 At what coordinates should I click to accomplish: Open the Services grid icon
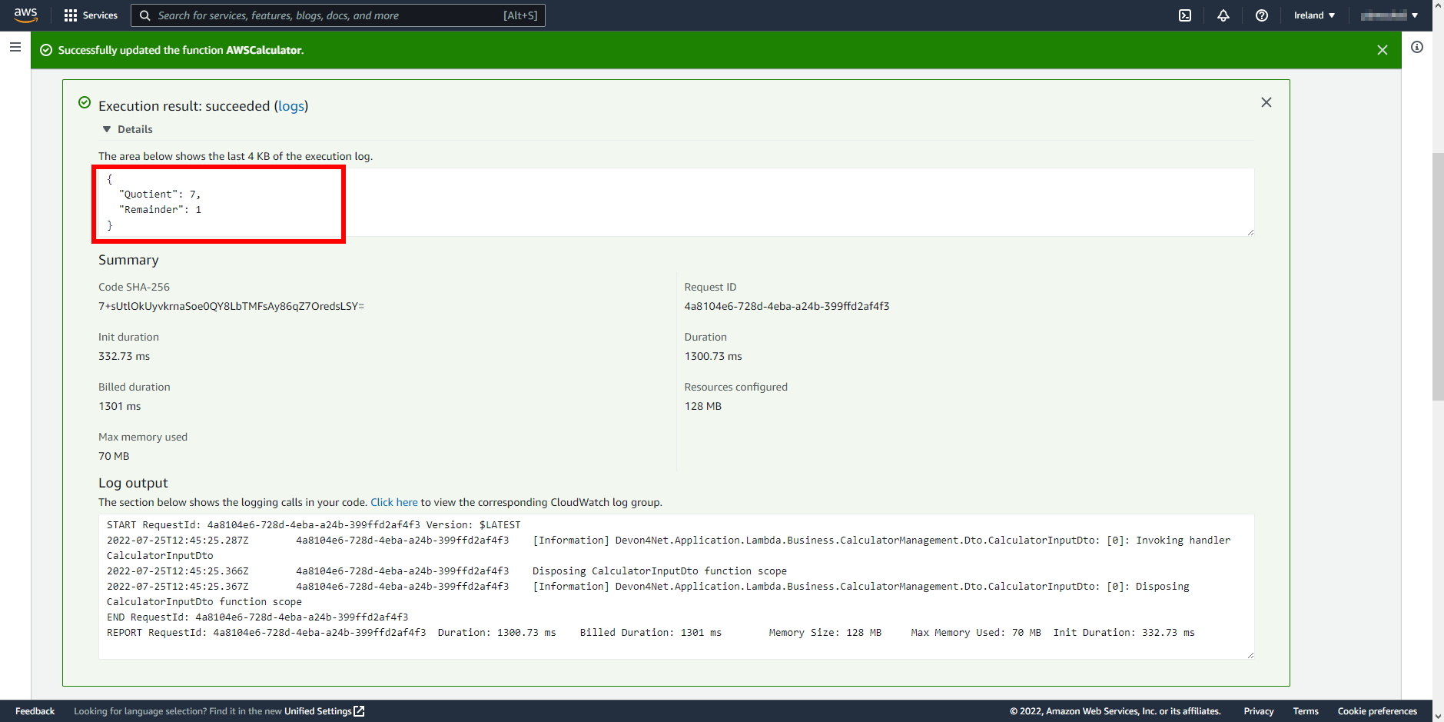(x=70, y=15)
